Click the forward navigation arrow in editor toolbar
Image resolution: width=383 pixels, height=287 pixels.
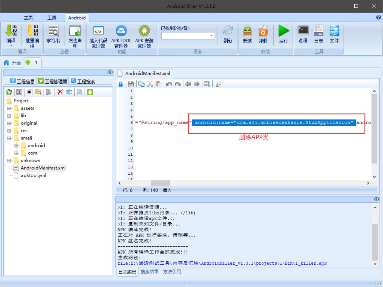(197, 84)
